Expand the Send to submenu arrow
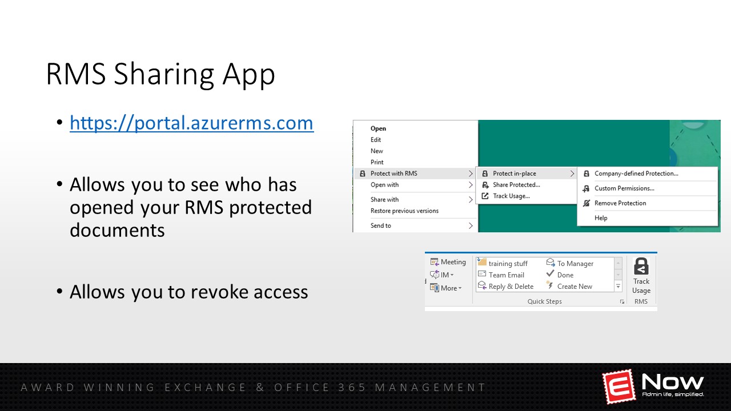Image resolution: width=731 pixels, height=411 pixels. coord(471,226)
